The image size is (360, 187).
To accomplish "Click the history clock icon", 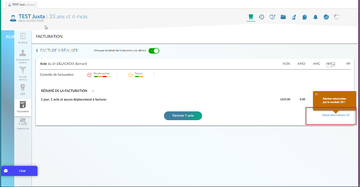I will [262, 17].
